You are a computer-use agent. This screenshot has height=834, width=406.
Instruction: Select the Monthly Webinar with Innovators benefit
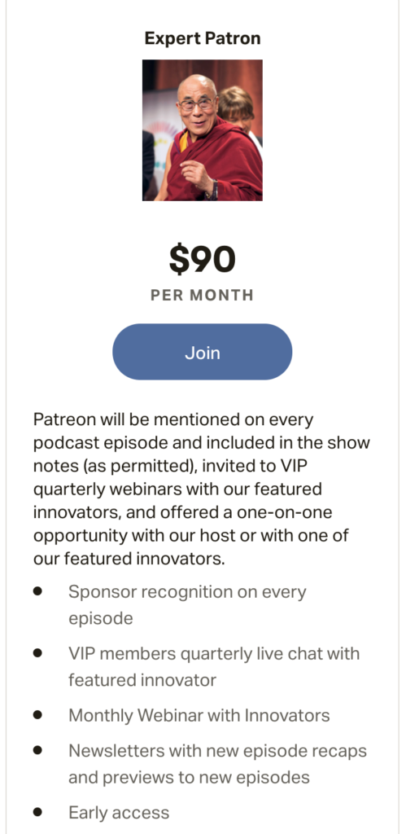click(x=199, y=715)
